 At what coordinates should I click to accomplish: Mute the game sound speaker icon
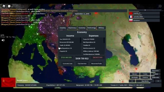(x=3, y=40)
